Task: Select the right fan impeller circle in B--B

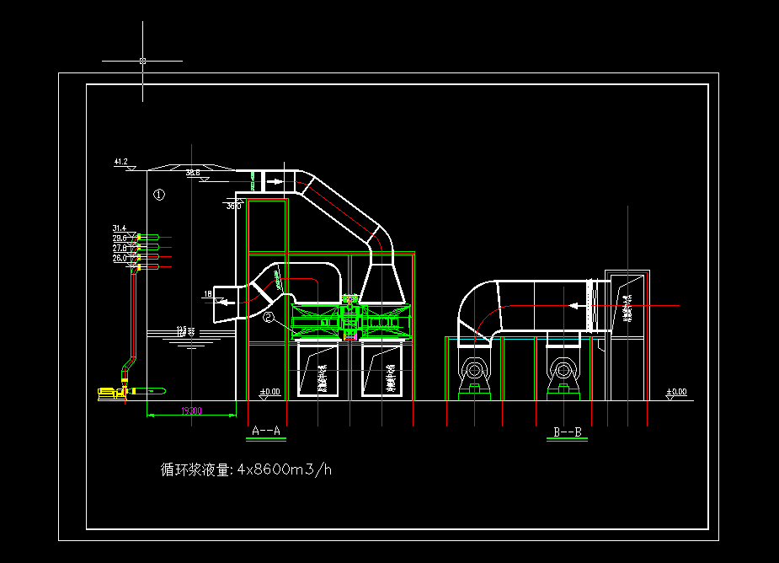Action: (564, 368)
